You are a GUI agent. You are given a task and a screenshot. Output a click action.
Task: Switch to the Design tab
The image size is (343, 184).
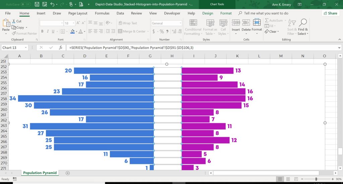click(208, 13)
